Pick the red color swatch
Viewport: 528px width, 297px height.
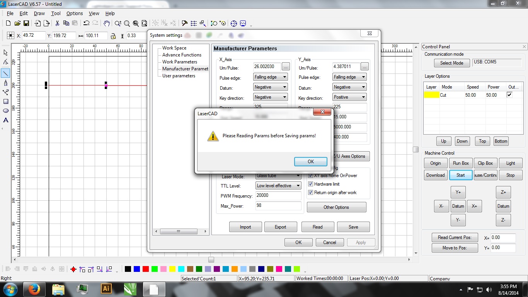tap(146, 269)
